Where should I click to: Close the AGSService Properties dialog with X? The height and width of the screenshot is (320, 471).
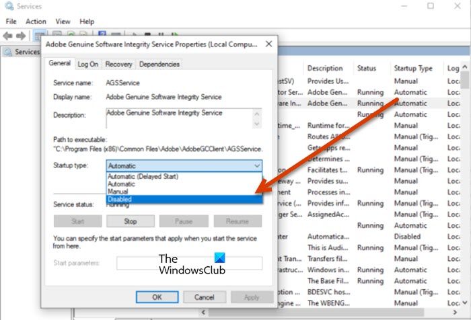tap(269, 44)
